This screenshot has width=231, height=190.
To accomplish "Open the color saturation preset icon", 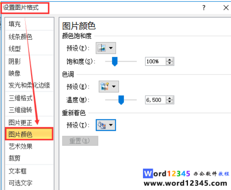I will (x=102, y=48).
